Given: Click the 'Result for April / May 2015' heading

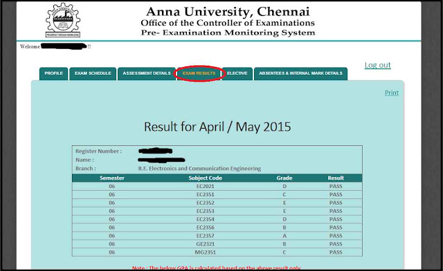Looking at the screenshot, I should click(x=217, y=127).
